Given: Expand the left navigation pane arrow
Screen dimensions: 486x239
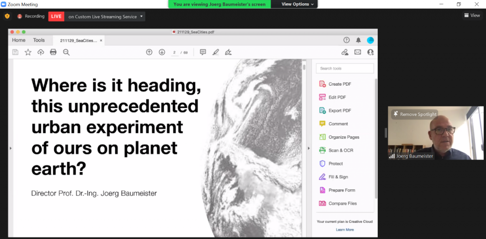Looking at the screenshot, I should pyautogui.click(x=10, y=148).
